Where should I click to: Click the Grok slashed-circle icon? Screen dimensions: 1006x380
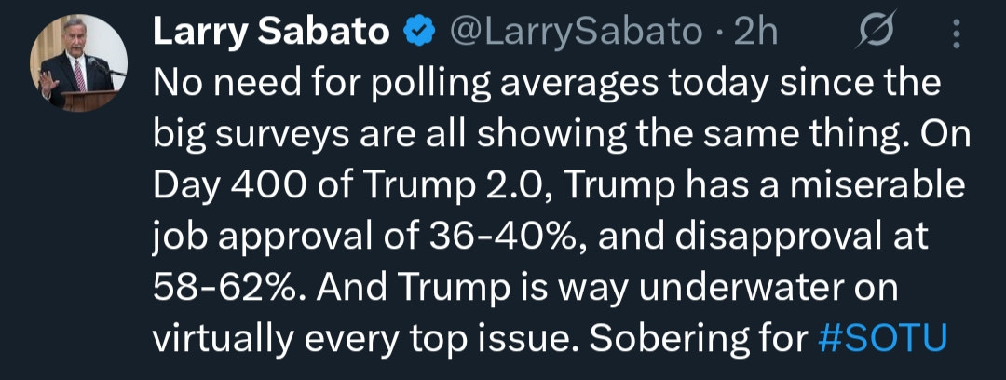pos(877,34)
